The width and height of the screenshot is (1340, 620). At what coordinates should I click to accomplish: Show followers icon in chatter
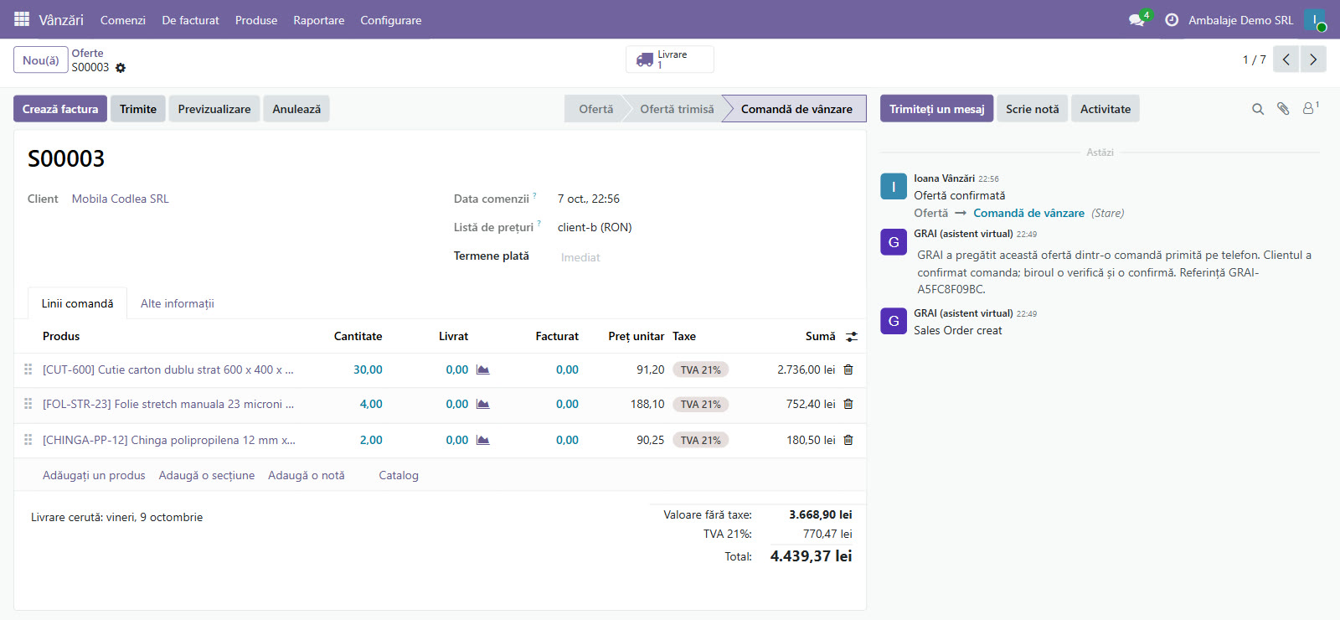pos(1310,108)
